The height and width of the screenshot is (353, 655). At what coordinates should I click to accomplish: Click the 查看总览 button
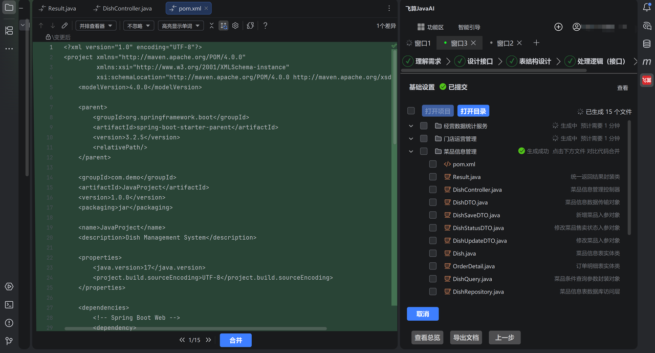pos(427,338)
